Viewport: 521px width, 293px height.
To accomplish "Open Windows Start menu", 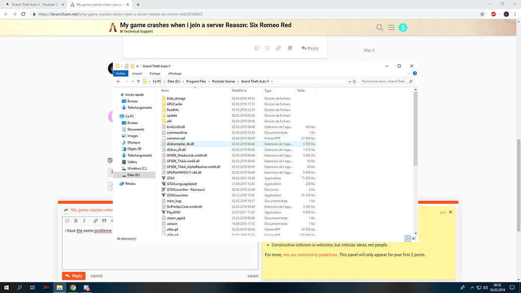I will tap(7, 287).
